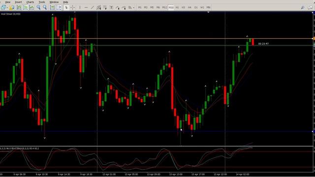Select the Vertical Line drawing tool
Image resolution: width=315 pixels, height=177 pixels.
click(x=80, y=8)
